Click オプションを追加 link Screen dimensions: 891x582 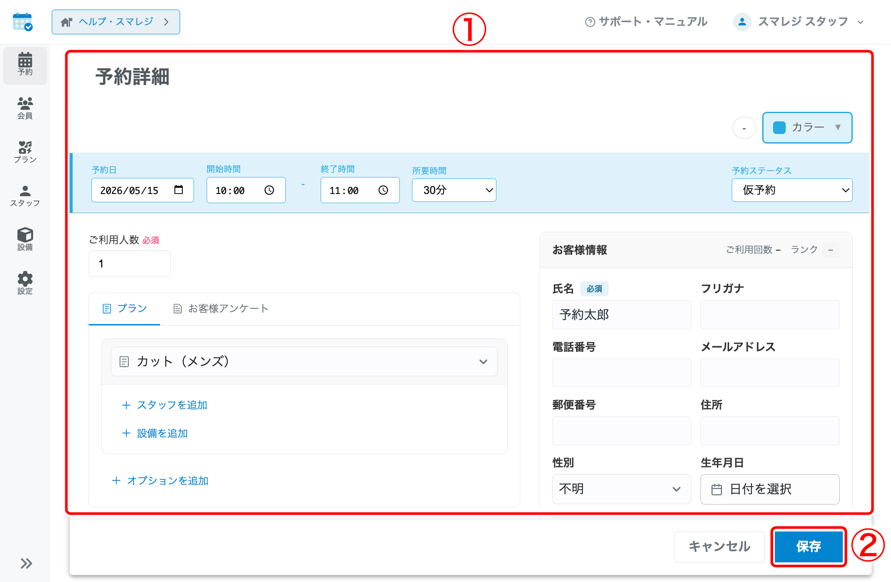[x=160, y=481]
